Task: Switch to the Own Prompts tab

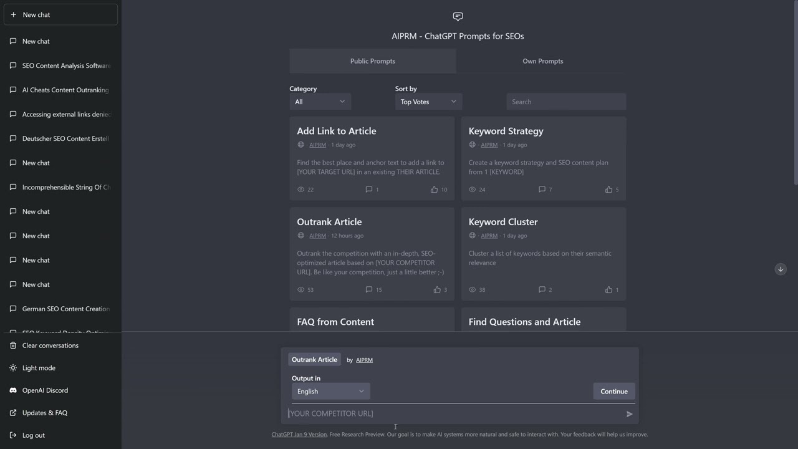Action: (542, 60)
